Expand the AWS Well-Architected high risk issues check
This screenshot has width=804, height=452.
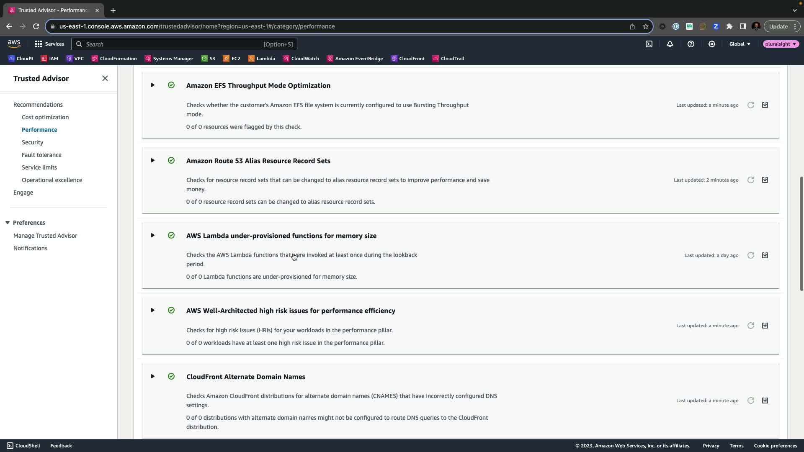[x=153, y=311]
